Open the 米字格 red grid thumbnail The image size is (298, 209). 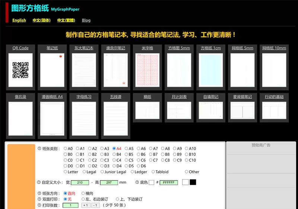click(148, 70)
